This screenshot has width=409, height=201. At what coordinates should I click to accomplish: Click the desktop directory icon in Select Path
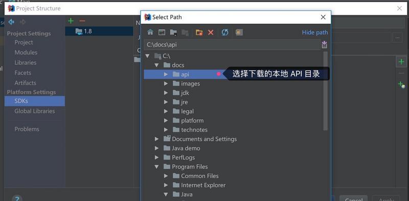coord(162,32)
